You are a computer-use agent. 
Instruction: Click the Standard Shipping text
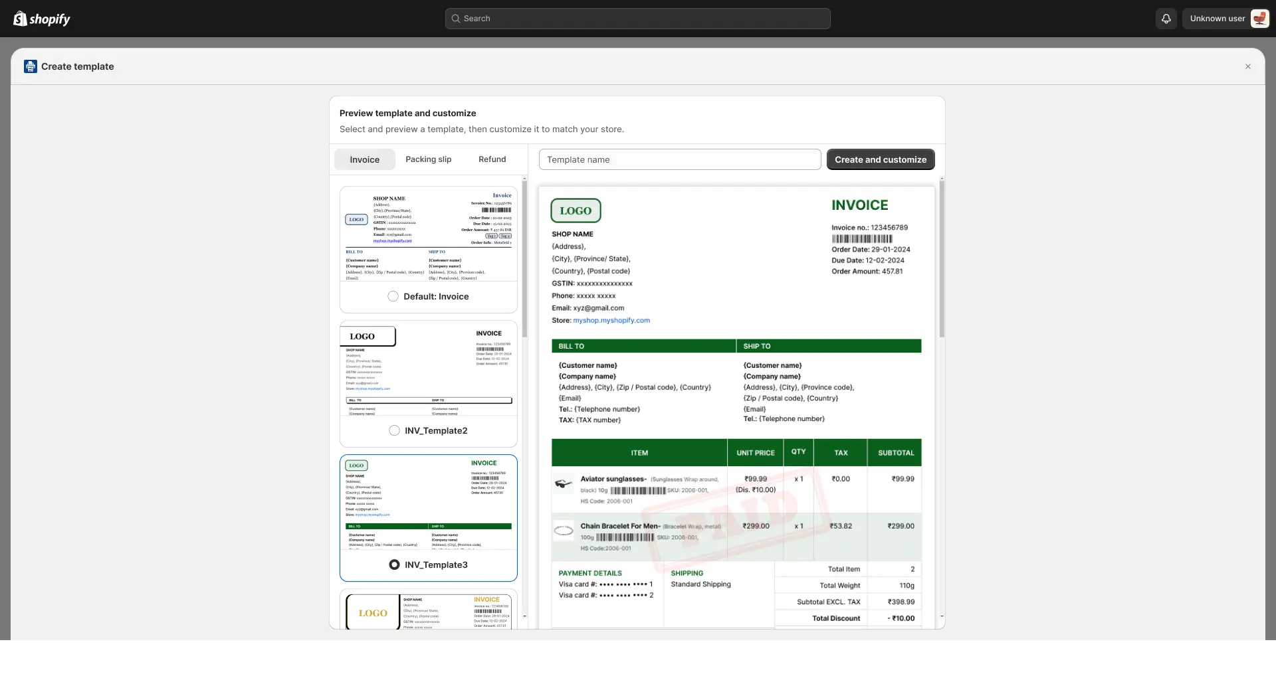pos(700,584)
